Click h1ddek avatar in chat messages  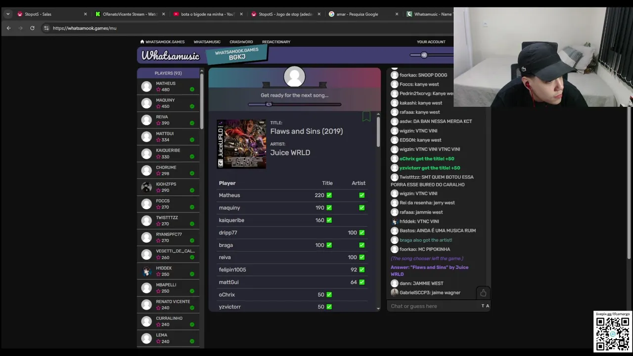point(394,222)
